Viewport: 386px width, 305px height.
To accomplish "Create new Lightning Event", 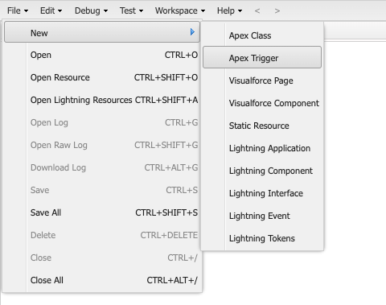I will tap(262, 216).
